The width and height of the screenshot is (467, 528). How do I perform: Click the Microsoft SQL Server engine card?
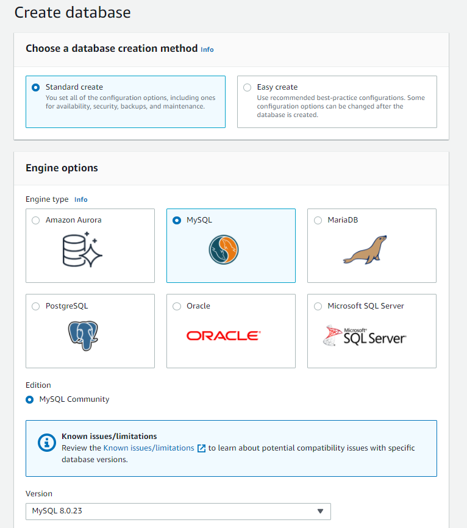[372, 331]
